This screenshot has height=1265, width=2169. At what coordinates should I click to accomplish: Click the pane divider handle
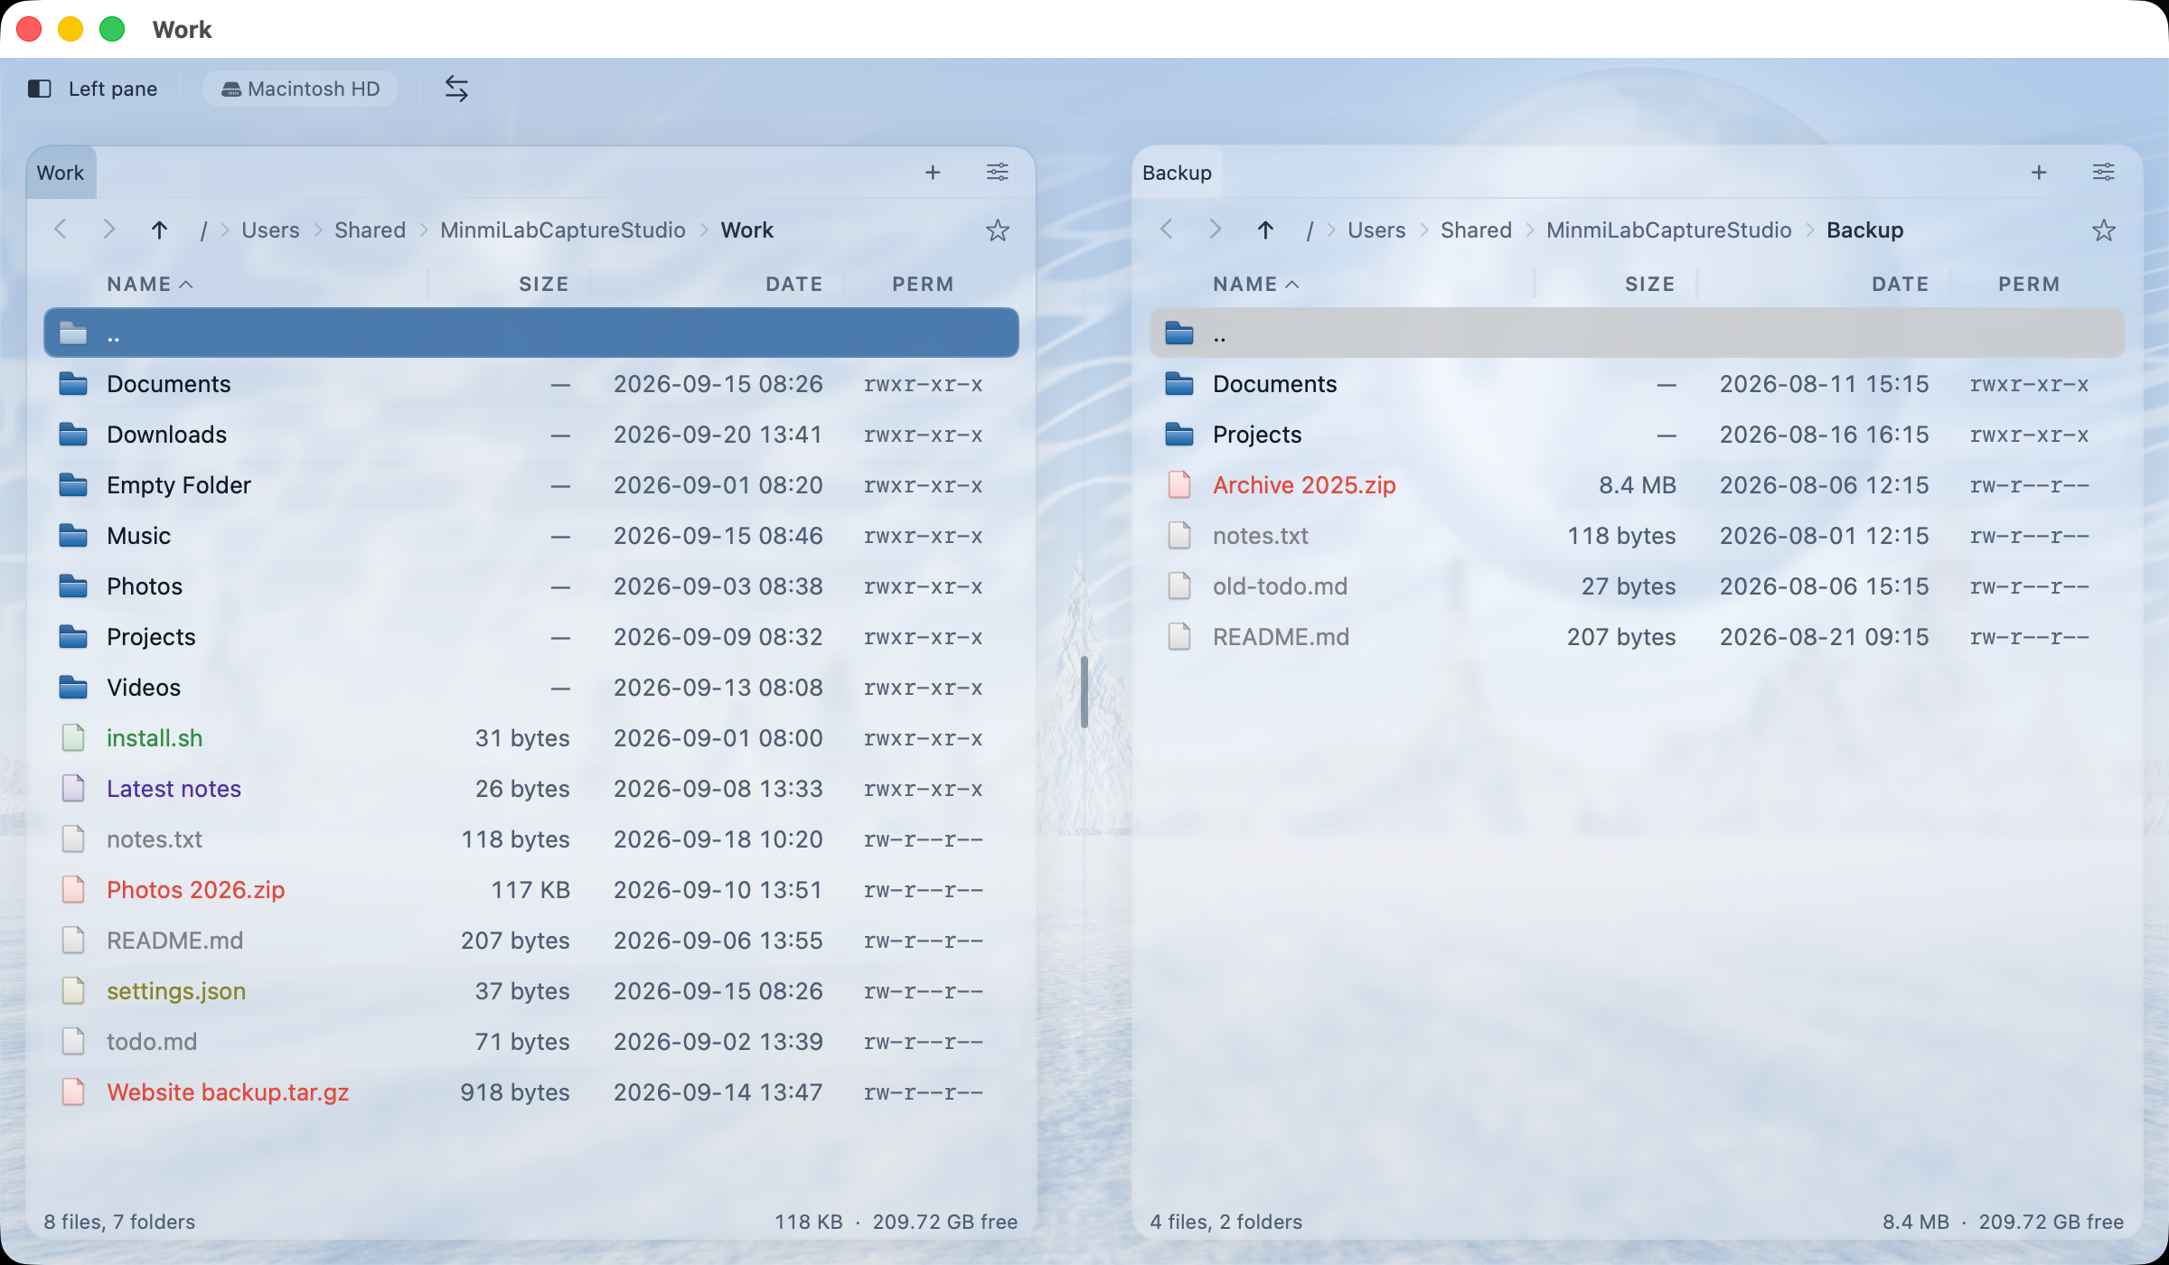[1084, 691]
